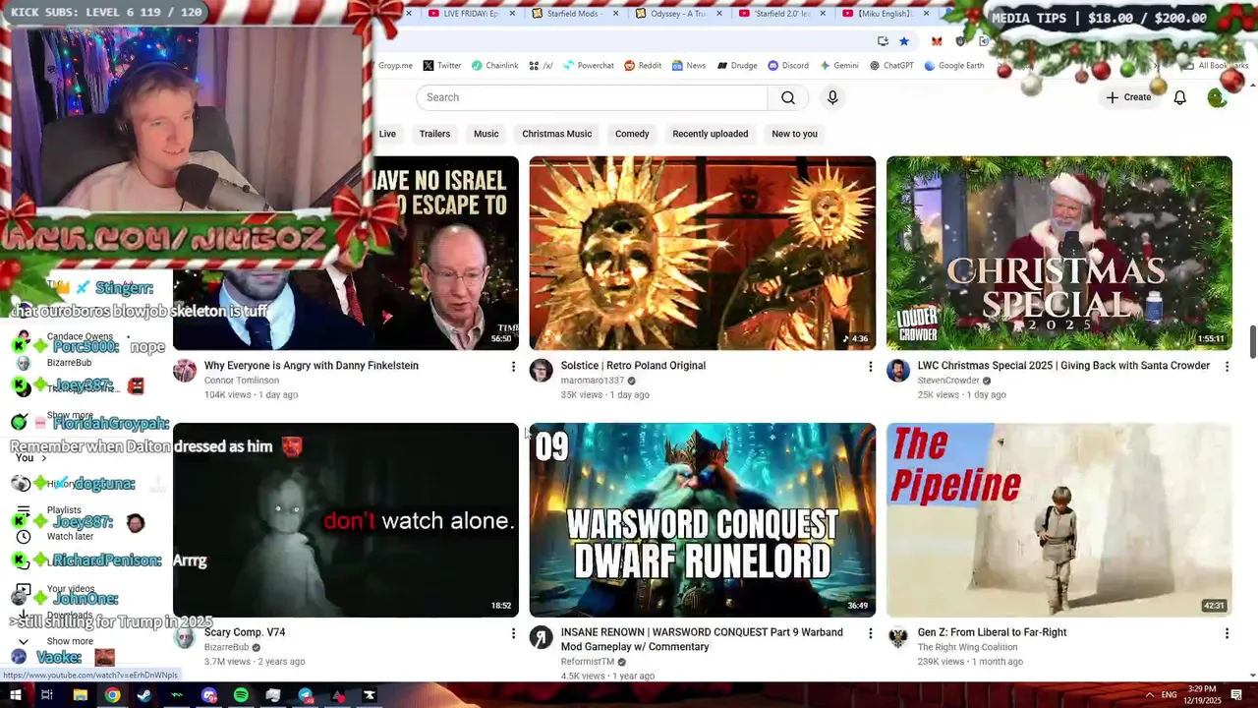1258x708 pixels.
Task: Open the Windows Start menu
Action: [15, 695]
